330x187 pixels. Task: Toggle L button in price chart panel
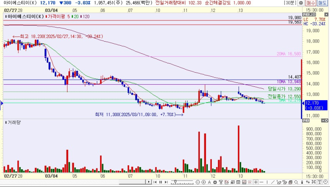click(304, 14)
